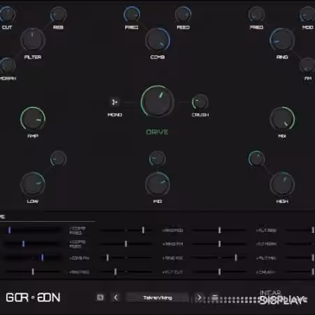Click the RING knob
Viewport: 315px width, 315px height.
tap(282, 40)
